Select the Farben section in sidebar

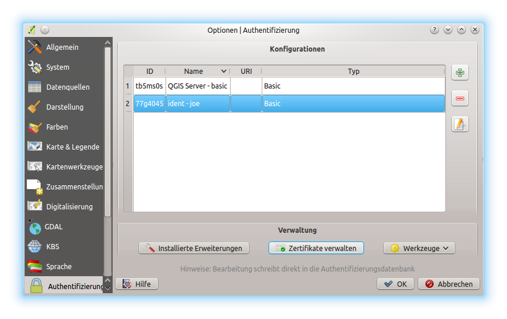click(57, 127)
